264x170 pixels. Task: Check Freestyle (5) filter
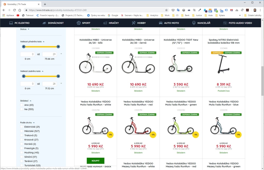(22, 148)
